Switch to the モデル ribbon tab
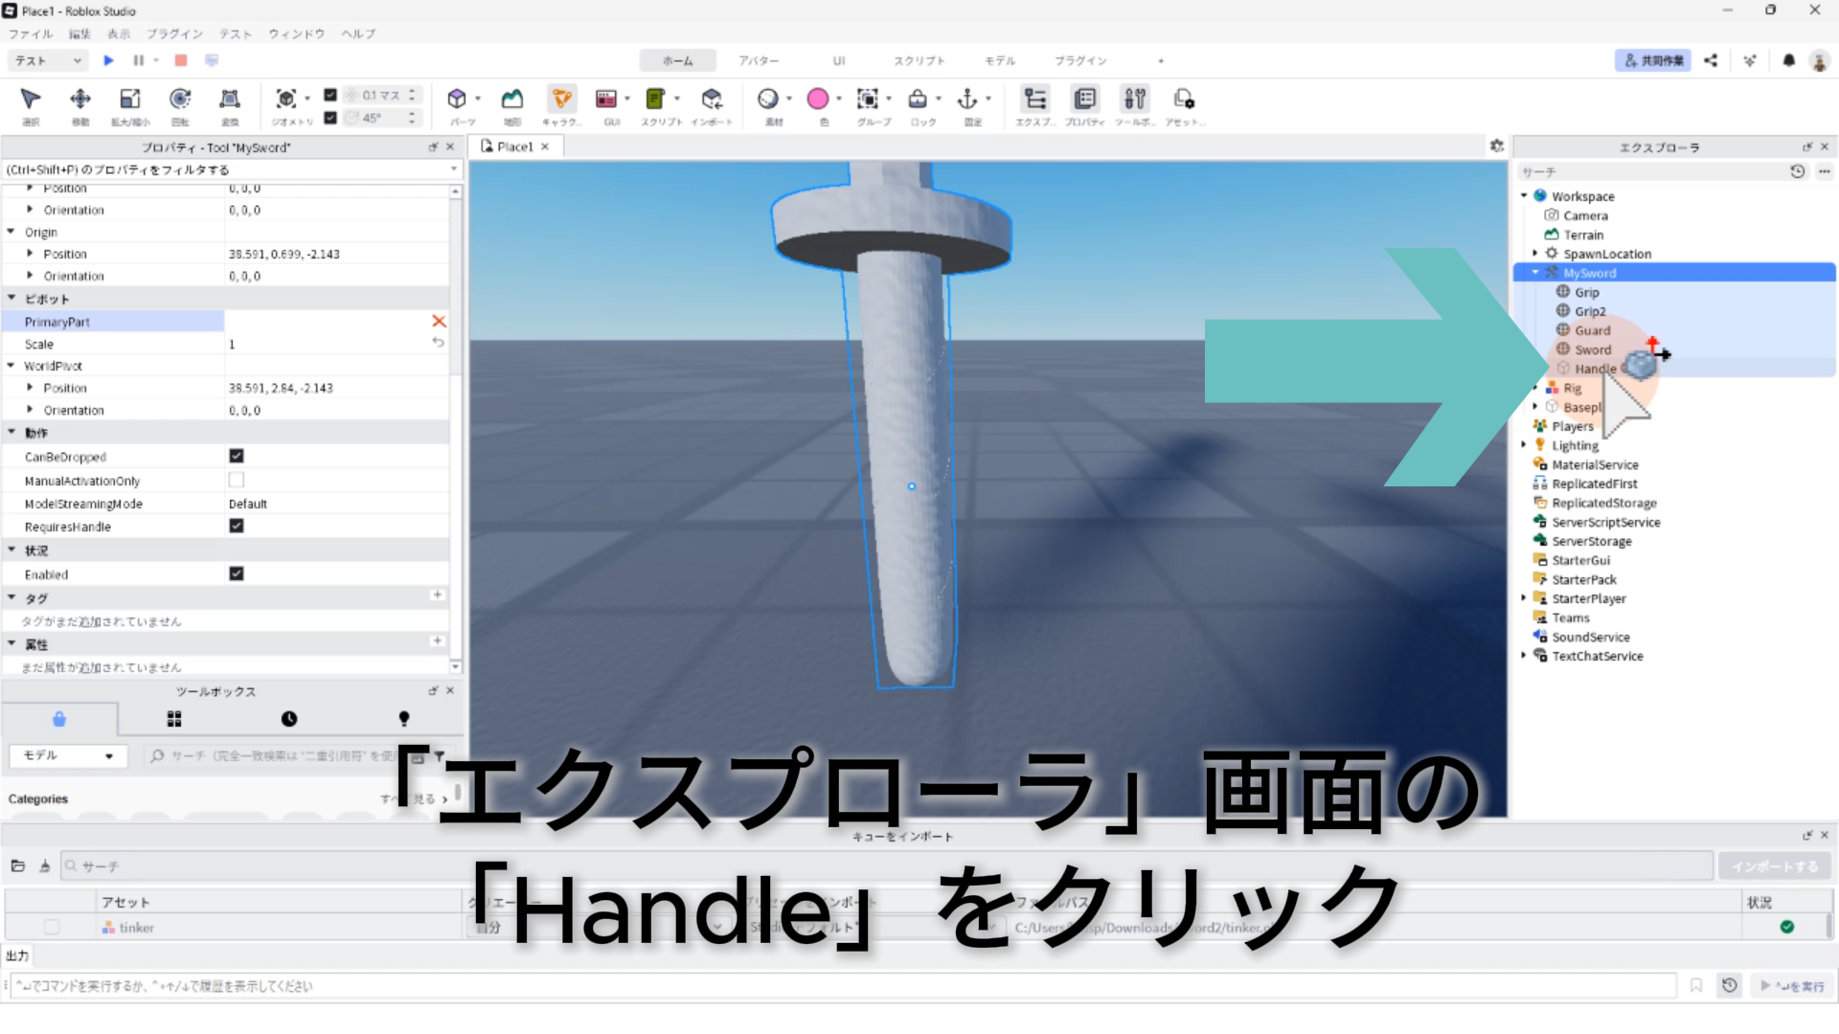This screenshot has width=1839, height=1034. coord(999,60)
